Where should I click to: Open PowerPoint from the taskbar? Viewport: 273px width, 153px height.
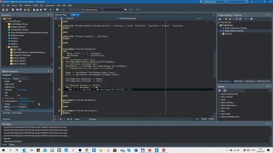(x=150, y=150)
